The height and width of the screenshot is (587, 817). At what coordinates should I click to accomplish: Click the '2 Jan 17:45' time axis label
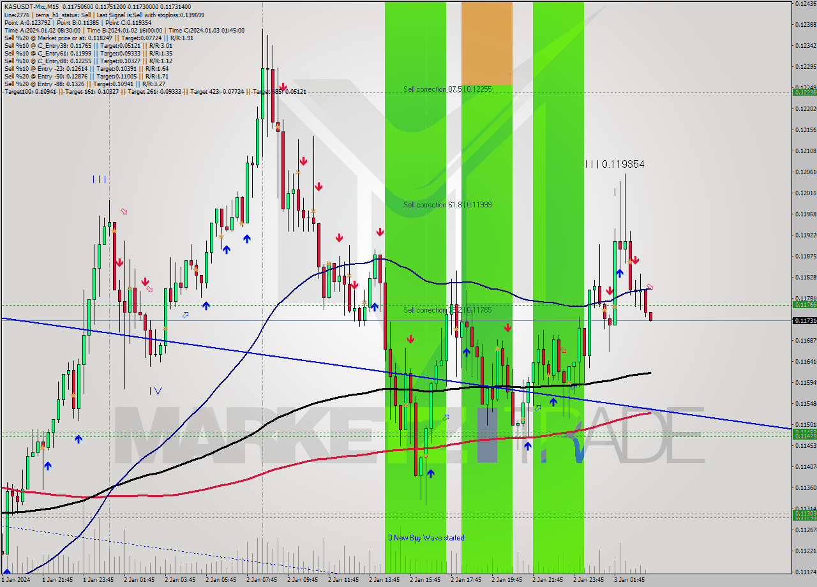click(x=466, y=580)
